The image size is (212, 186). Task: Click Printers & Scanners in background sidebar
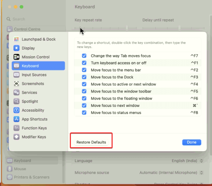[x=32, y=177]
